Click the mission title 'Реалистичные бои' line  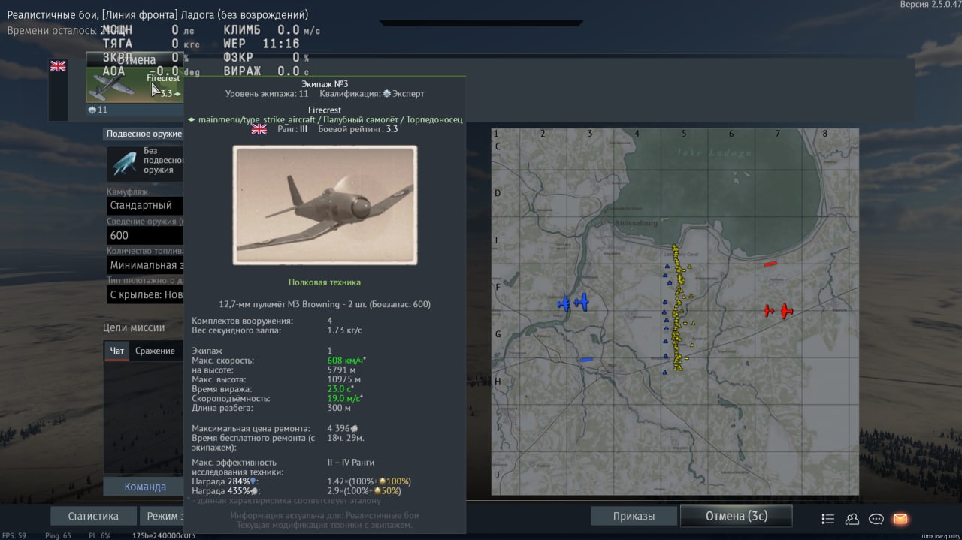tap(157, 14)
